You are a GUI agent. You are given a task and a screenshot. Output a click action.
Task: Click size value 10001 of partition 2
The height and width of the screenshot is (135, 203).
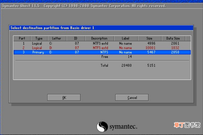coord(150,48)
